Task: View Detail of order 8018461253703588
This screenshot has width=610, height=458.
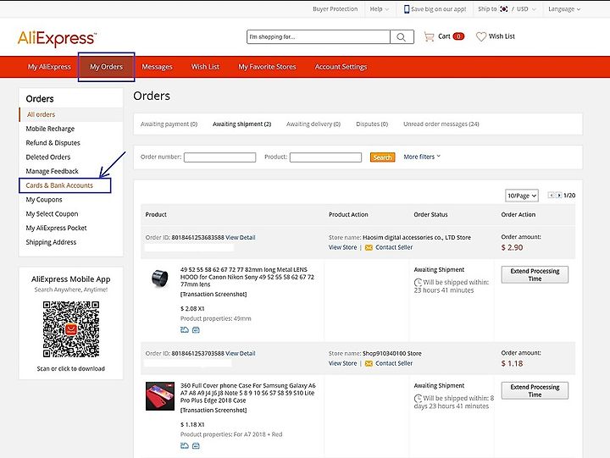Action: tap(241, 353)
